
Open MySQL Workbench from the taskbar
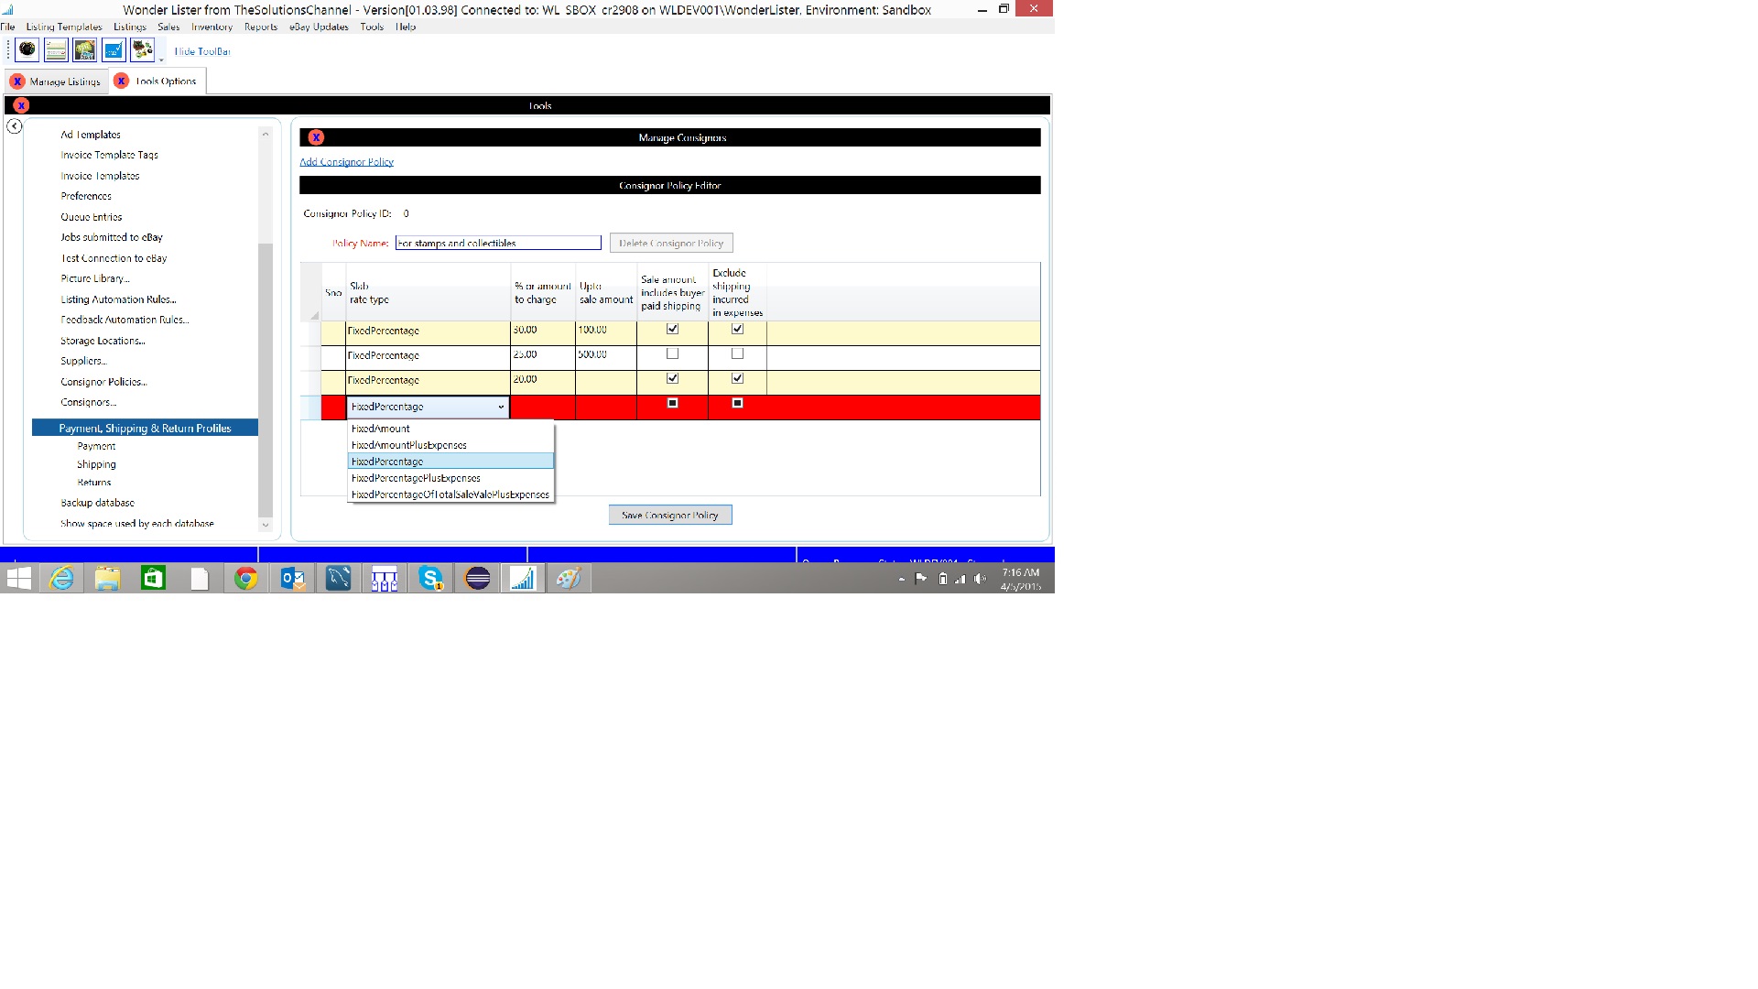(338, 578)
